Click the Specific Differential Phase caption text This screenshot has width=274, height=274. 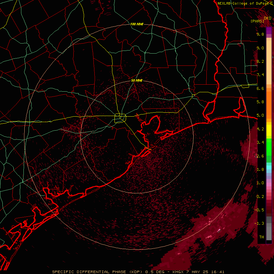[138, 272]
